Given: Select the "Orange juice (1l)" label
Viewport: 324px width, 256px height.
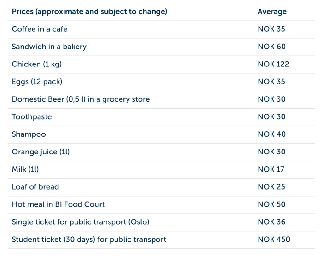Looking at the screenshot, I should [x=40, y=152].
